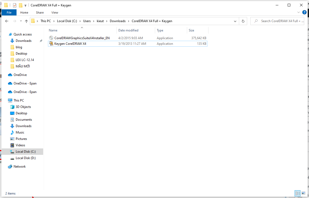Open the recent locations dropdown arrow

[21, 21]
